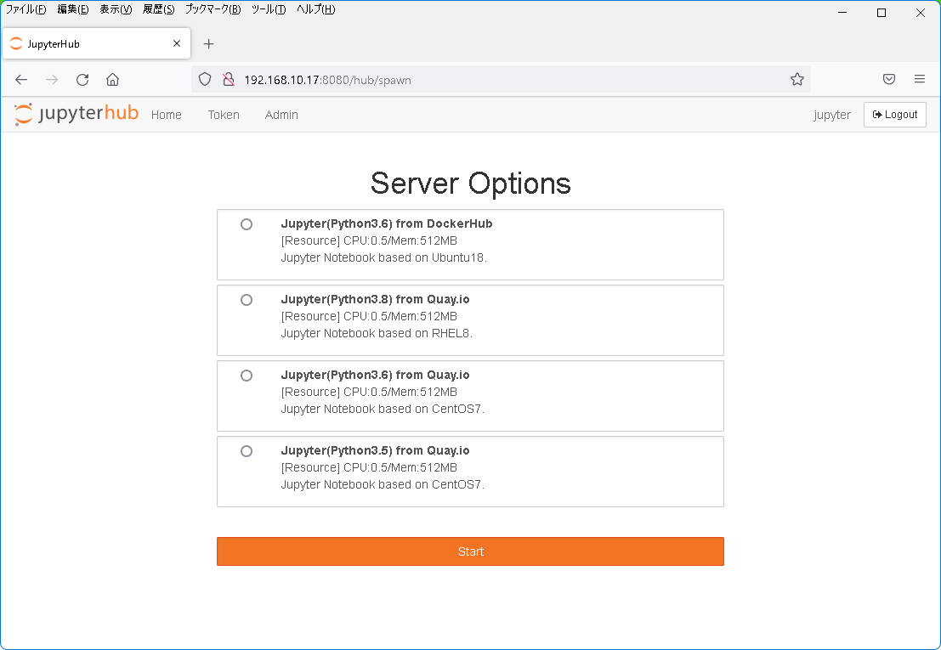Select Python3.6 Quay.io CentOS7 radio button
This screenshot has height=650, width=941.
tap(247, 376)
